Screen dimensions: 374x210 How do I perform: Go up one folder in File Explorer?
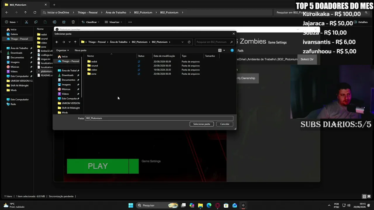tap(25, 13)
